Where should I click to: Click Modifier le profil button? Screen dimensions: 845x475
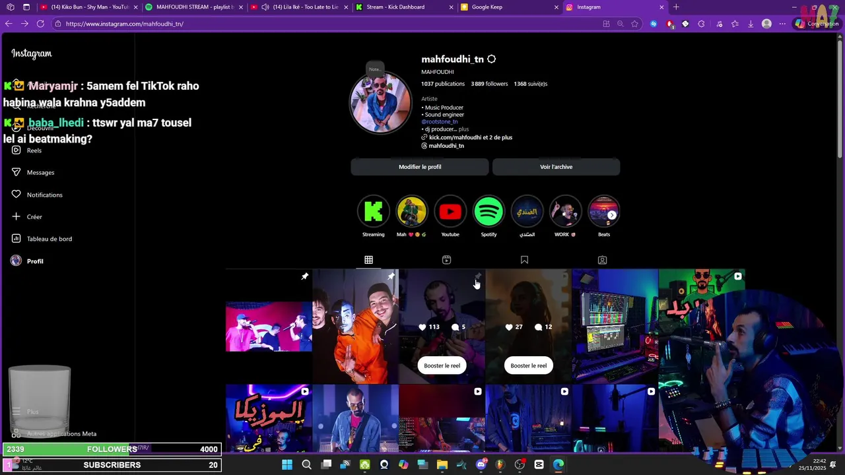(420, 167)
